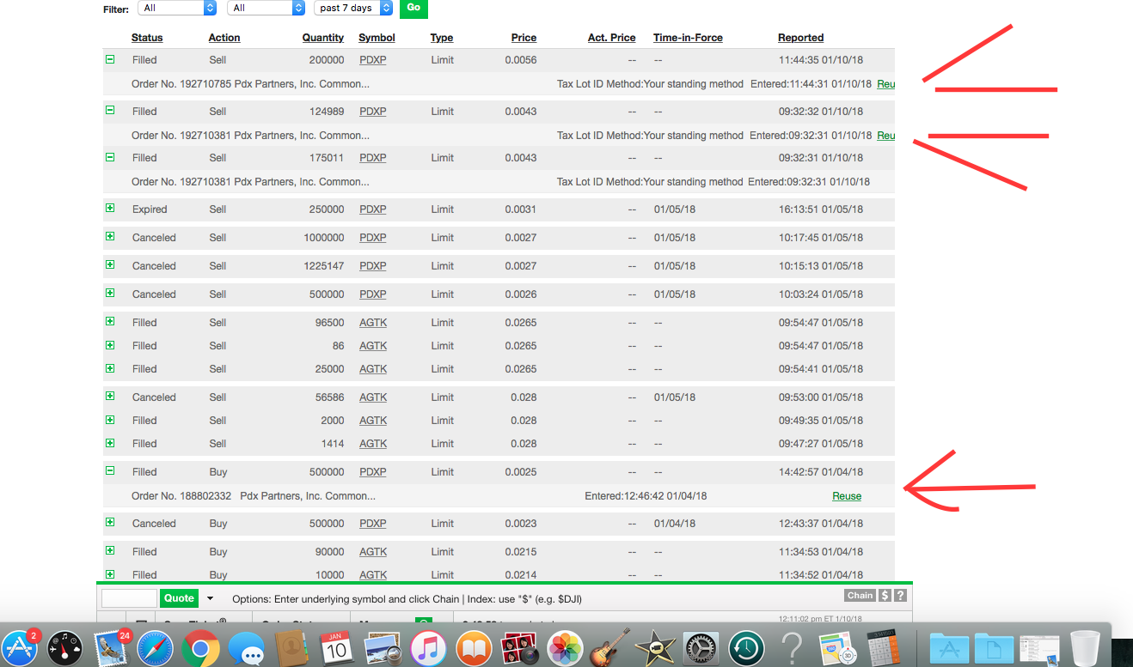Open the dropdown arrow beside the Quote button

coord(210,598)
